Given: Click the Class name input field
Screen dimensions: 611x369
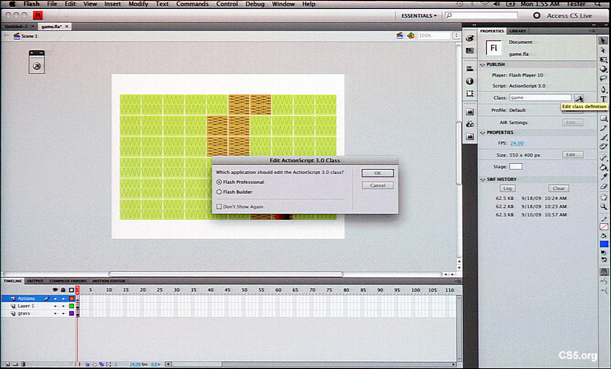Looking at the screenshot, I should pyautogui.click(x=540, y=98).
